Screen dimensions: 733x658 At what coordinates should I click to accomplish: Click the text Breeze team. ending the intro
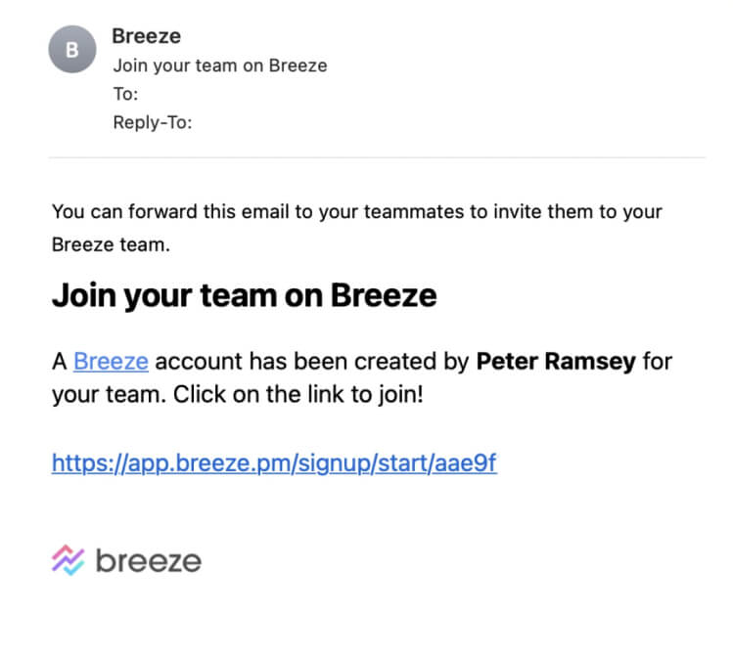click(111, 245)
